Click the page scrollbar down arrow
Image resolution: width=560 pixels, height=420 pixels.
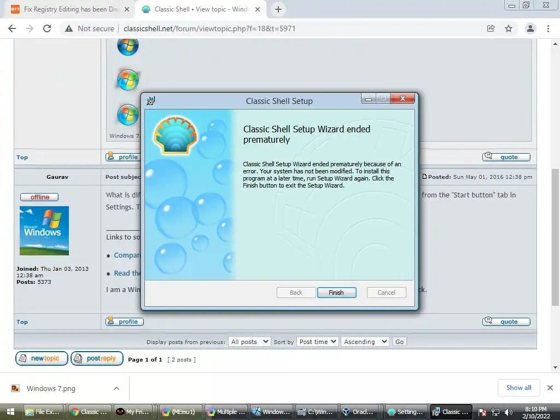click(x=555, y=367)
